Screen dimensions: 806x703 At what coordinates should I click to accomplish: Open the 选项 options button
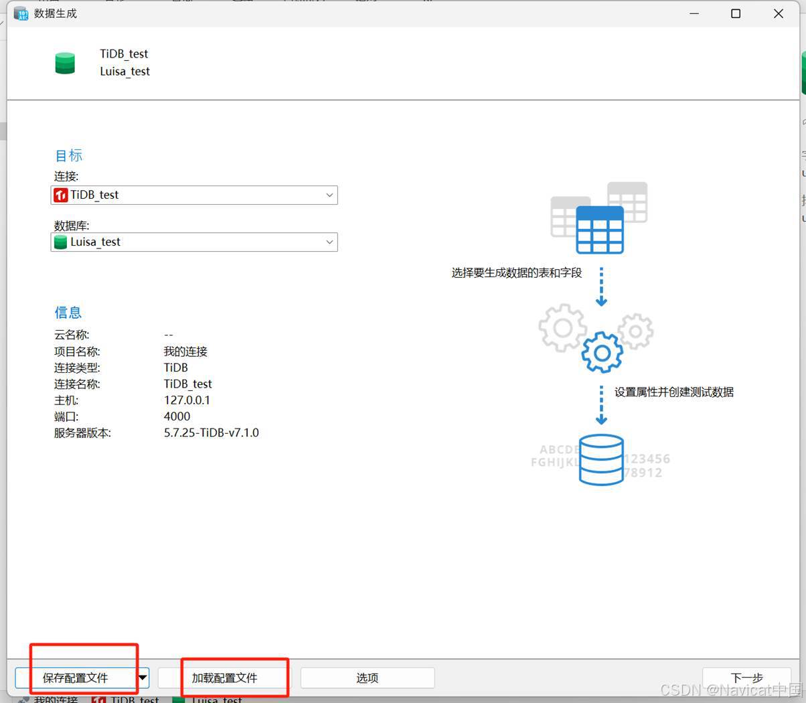(368, 678)
